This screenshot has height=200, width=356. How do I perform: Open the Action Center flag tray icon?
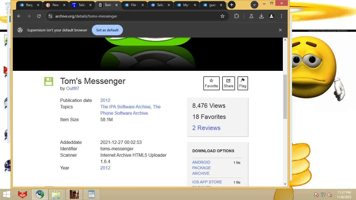pos(316,195)
